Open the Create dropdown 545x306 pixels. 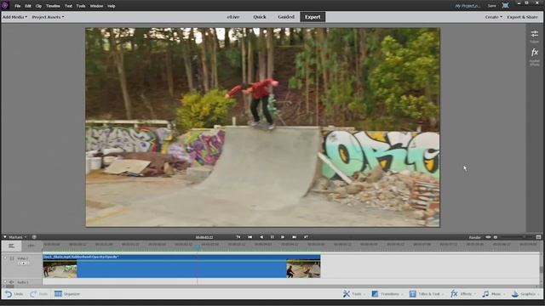(x=494, y=17)
